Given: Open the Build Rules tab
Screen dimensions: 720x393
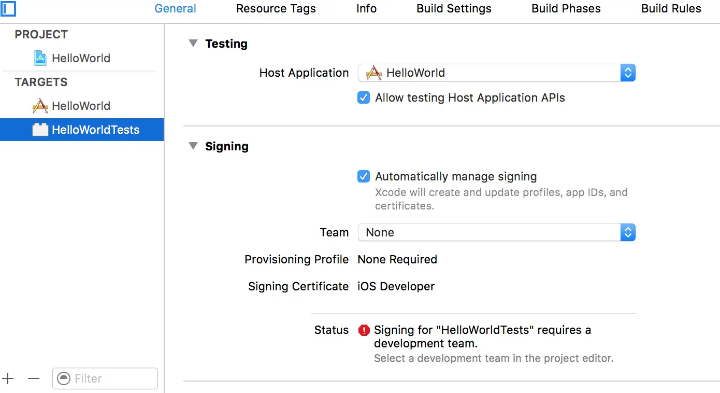Looking at the screenshot, I should click(671, 9).
